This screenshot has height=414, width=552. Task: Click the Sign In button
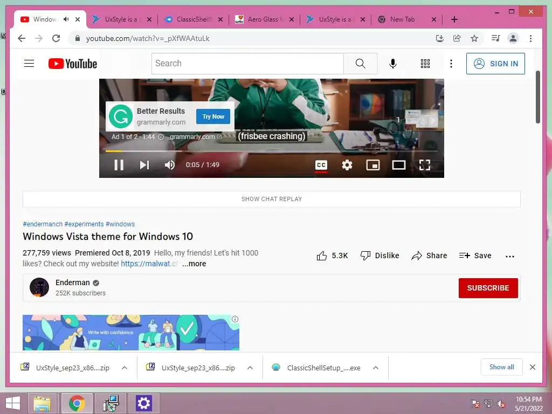[x=495, y=64]
